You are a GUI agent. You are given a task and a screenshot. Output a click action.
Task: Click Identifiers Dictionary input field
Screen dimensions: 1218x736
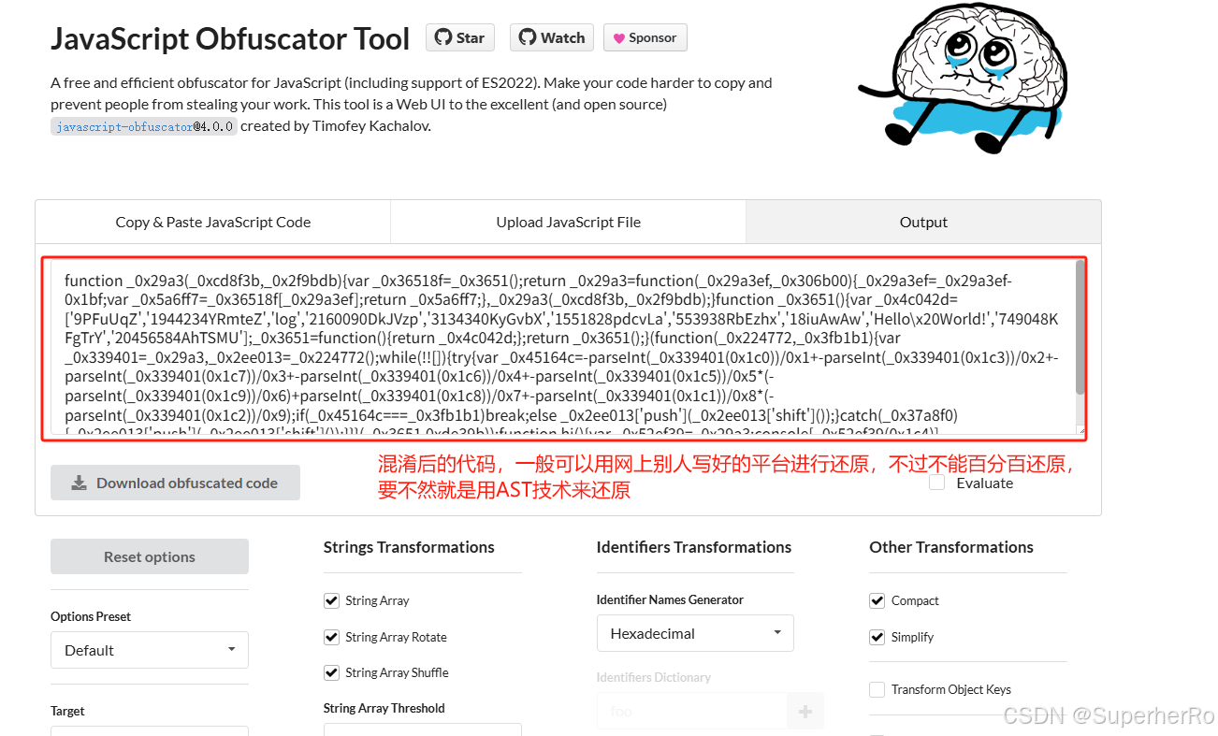point(692,711)
